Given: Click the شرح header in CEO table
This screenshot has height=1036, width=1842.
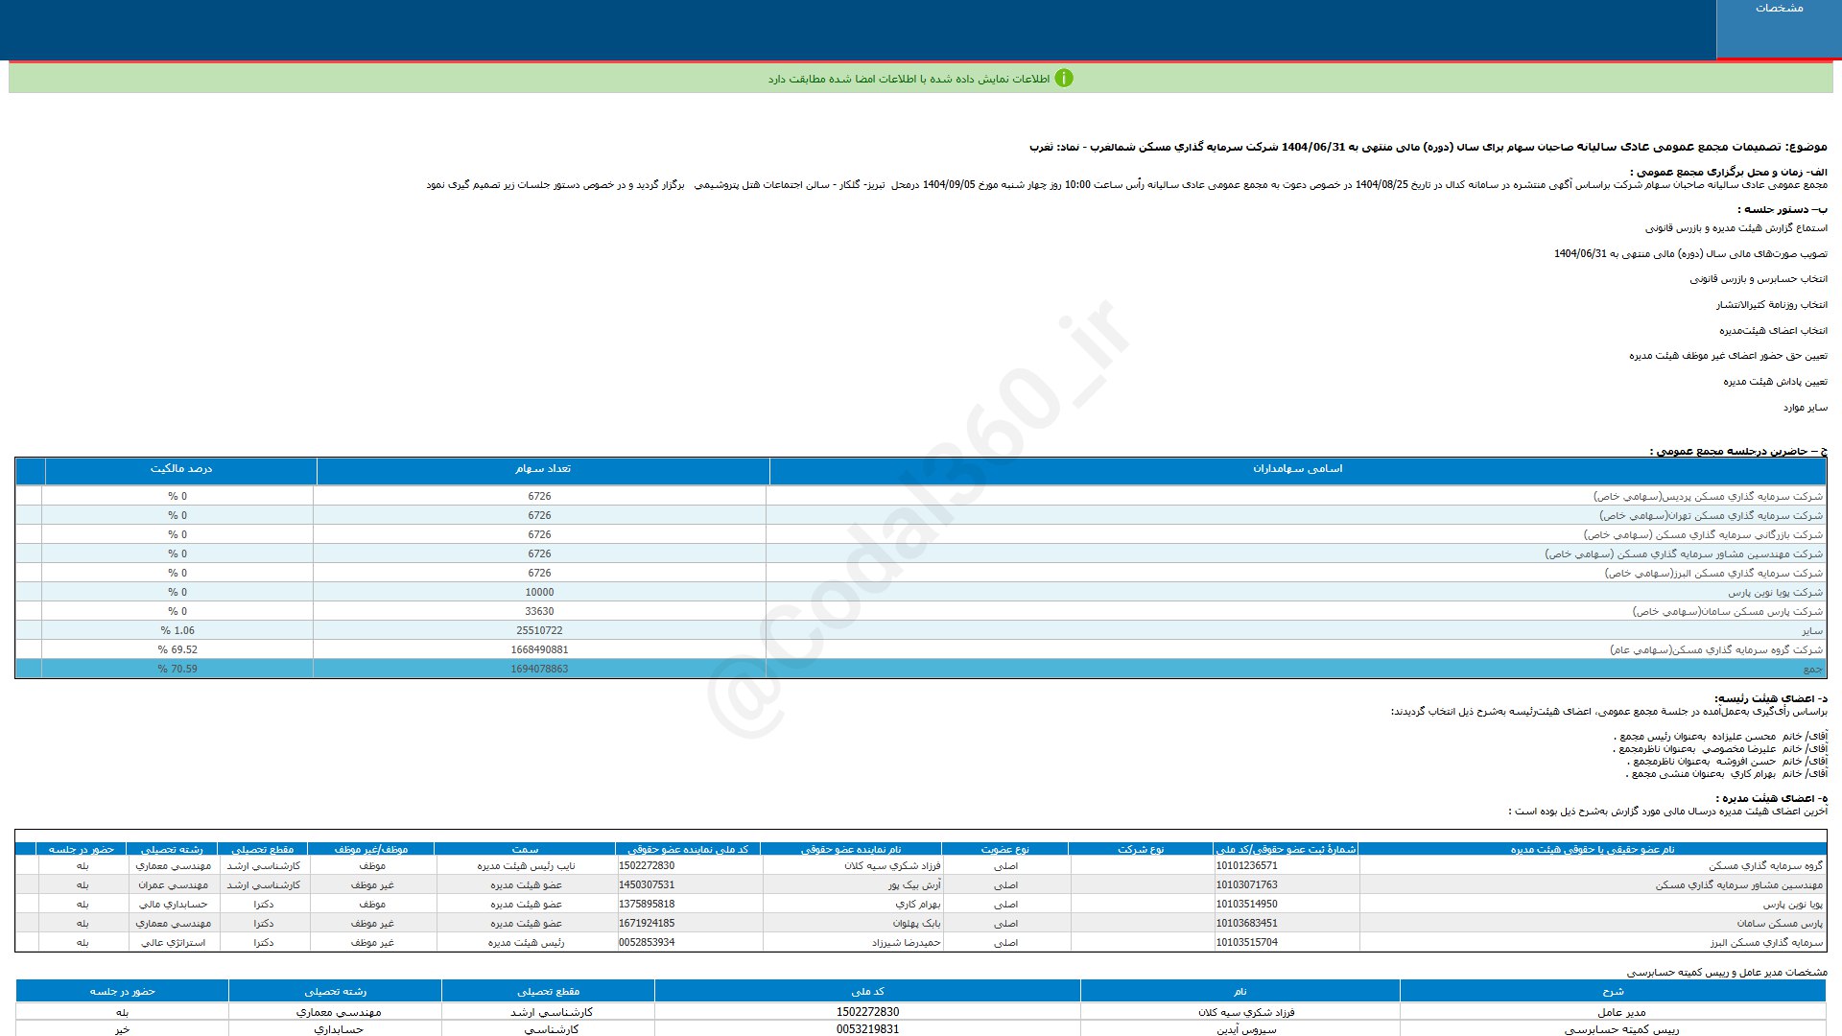Looking at the screenshot, I should [x=1613, y=991].
